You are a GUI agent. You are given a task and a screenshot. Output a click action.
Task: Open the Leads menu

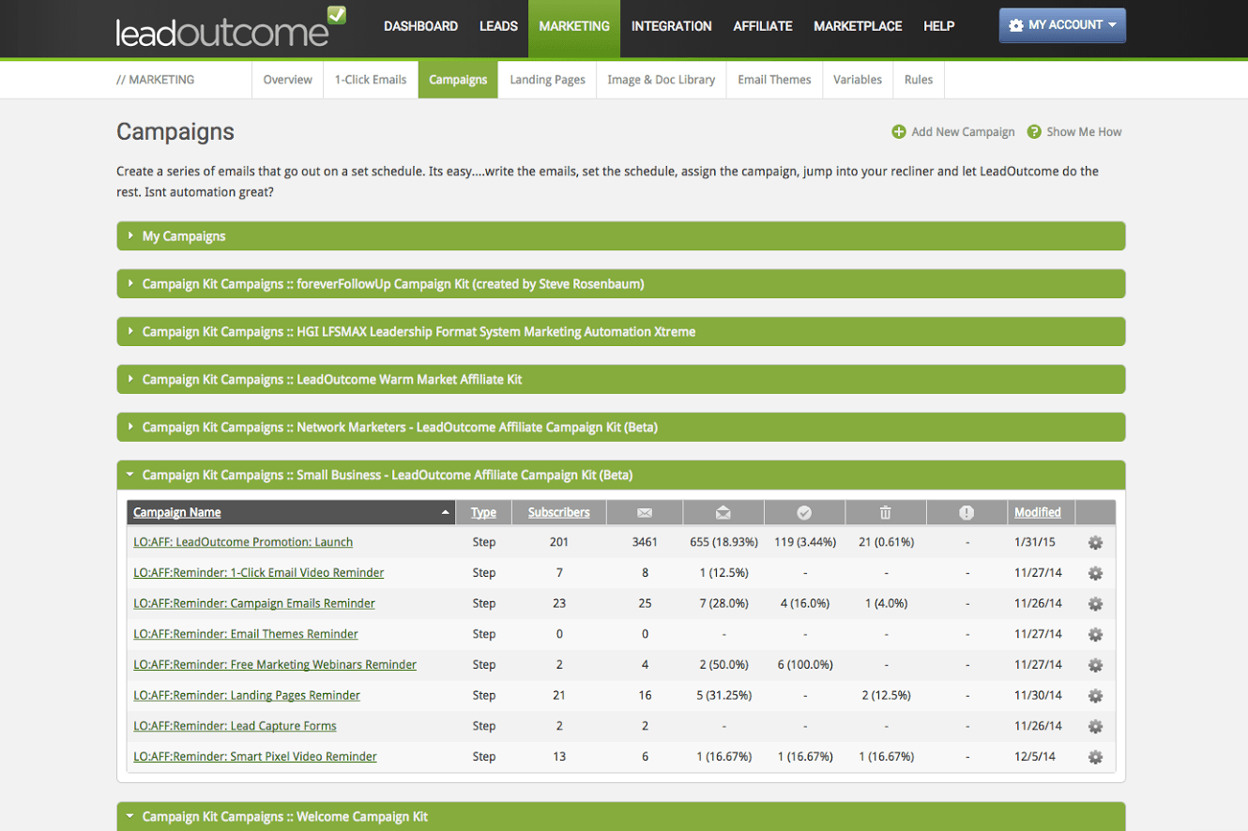[x=498, y=26]
